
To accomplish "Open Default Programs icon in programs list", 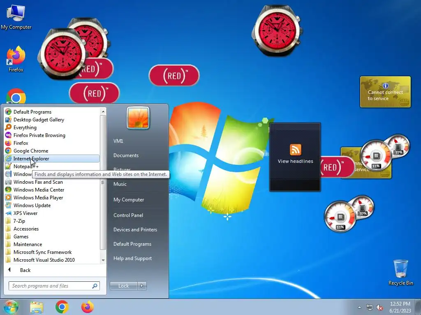I will pyautogui.click(x=8, y=112).
